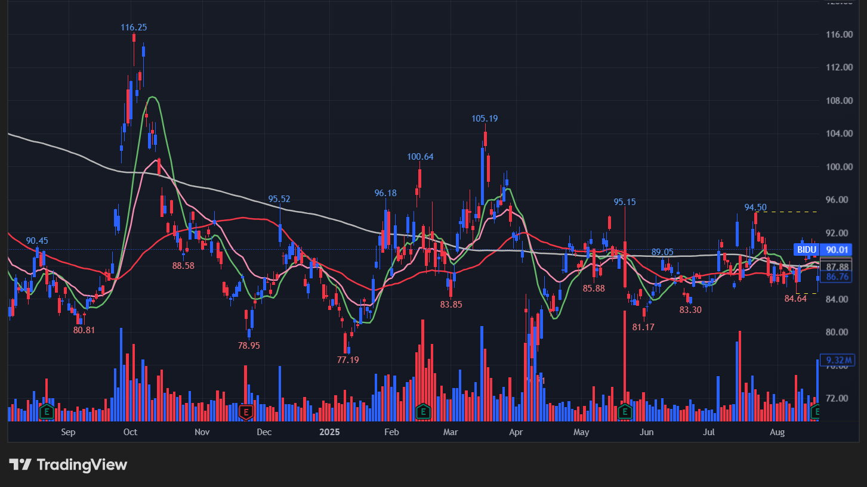Open the green earnings marker between Feb and Mar
This screenshot has width=867, height=487.
click(x=423, y=411)
